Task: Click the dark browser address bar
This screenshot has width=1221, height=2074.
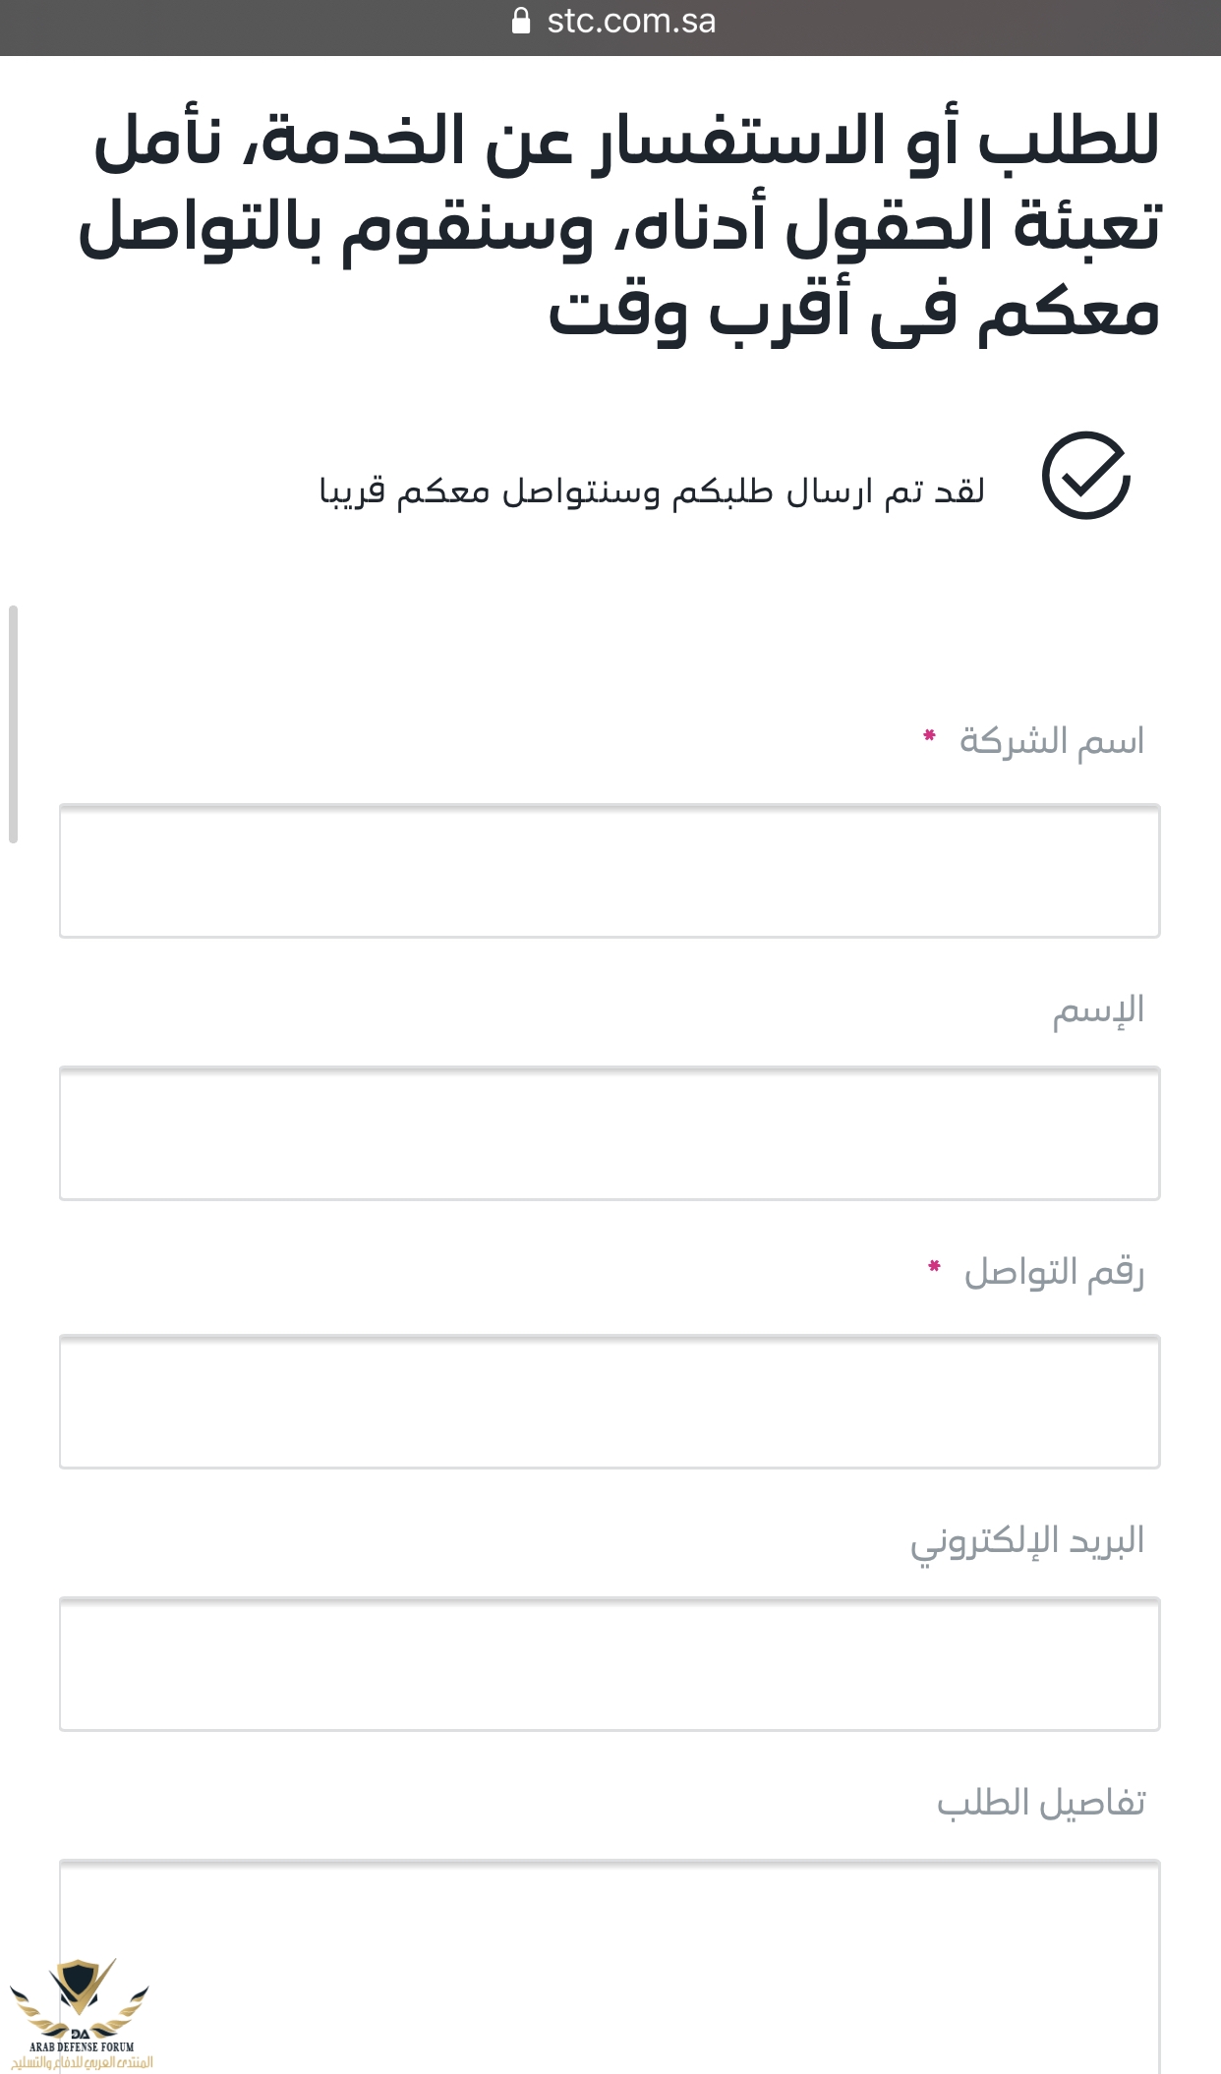Action: (610, 28)
